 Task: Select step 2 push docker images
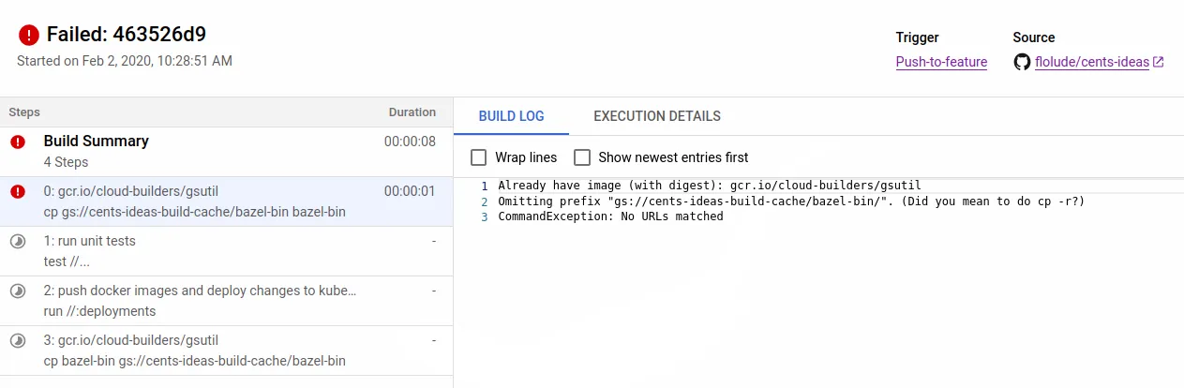point(225,301)
